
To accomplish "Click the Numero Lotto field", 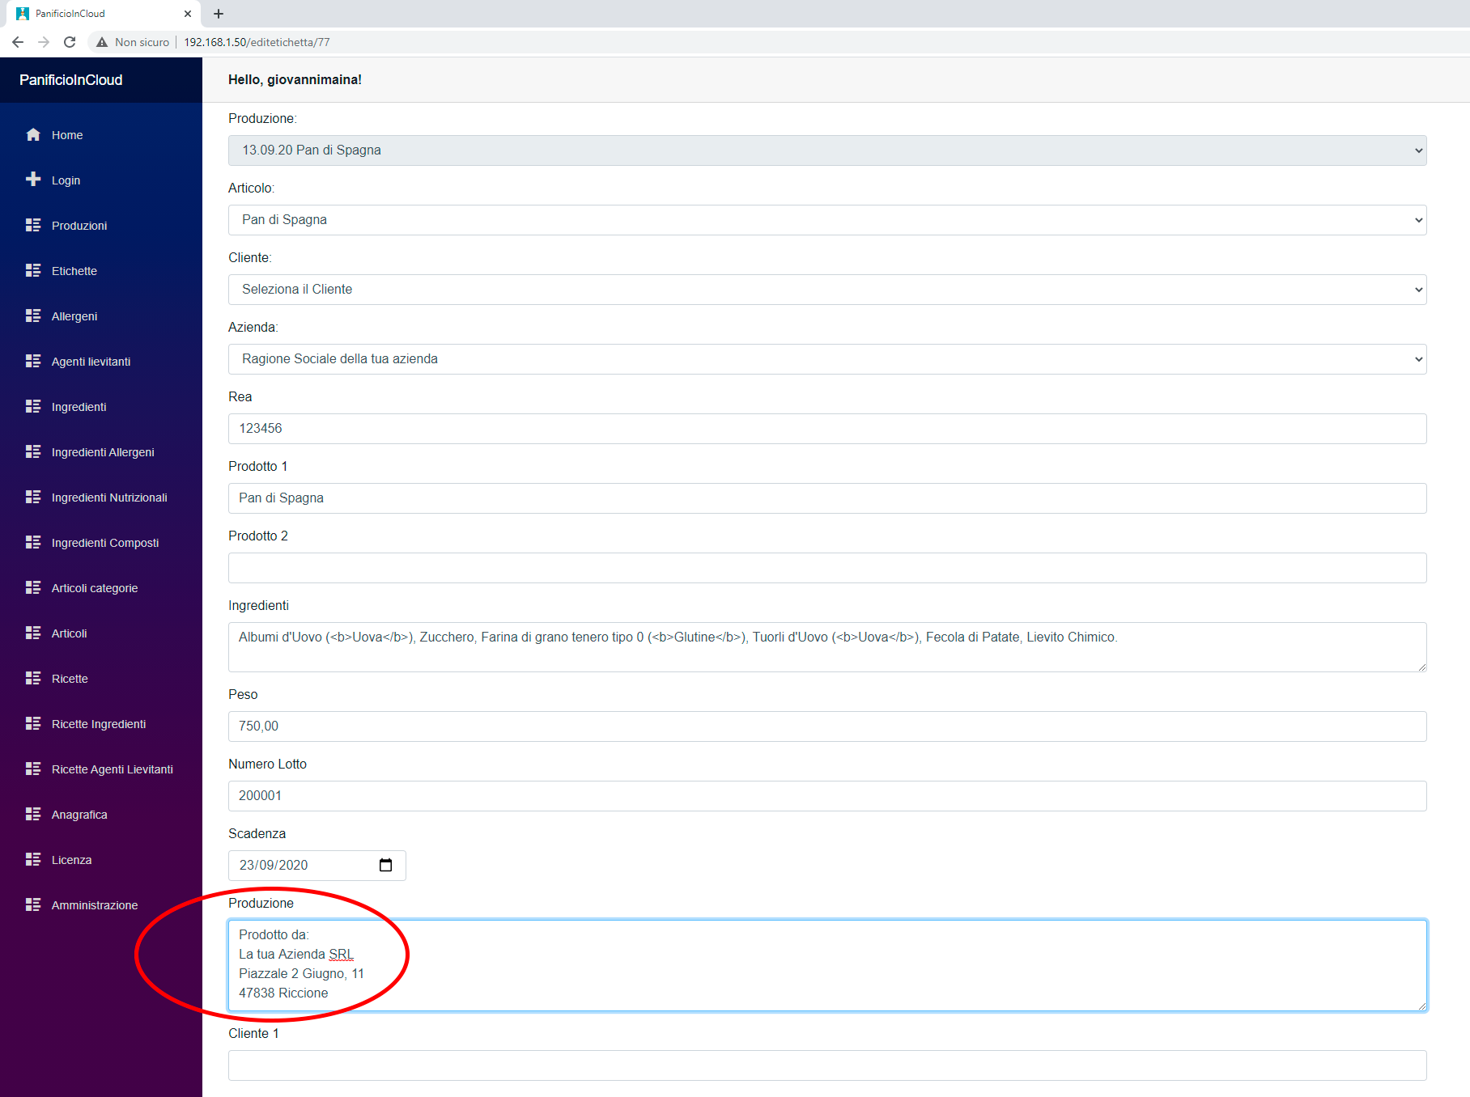I will 827,796.
